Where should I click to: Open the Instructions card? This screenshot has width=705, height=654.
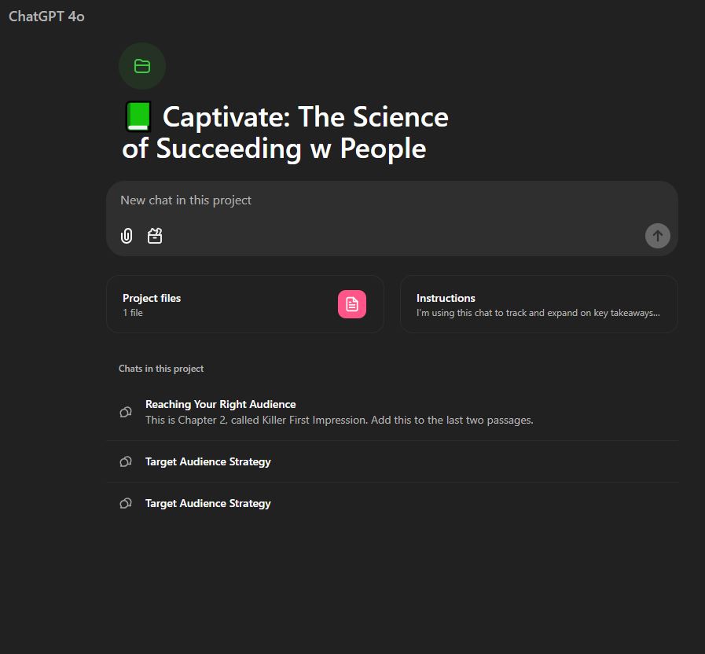pyautogui.click(x=538, y=304)
